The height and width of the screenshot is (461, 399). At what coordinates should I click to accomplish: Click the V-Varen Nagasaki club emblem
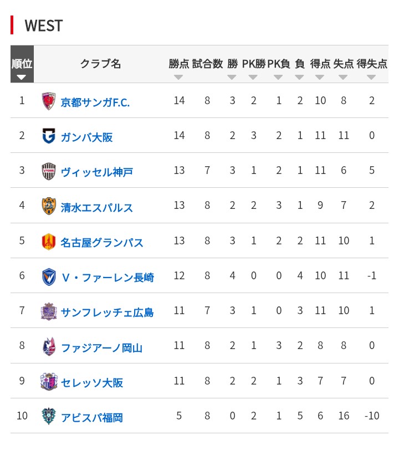pyautogui.click(x=49, y=276)
